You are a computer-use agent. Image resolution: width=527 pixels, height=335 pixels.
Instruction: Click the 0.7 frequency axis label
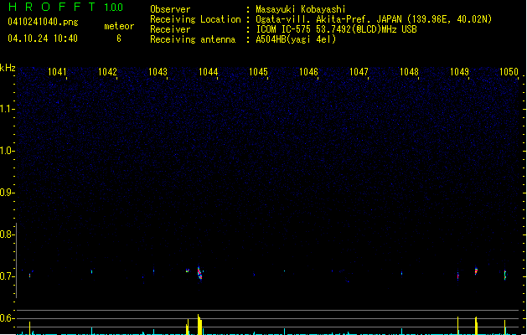[7, 276]
